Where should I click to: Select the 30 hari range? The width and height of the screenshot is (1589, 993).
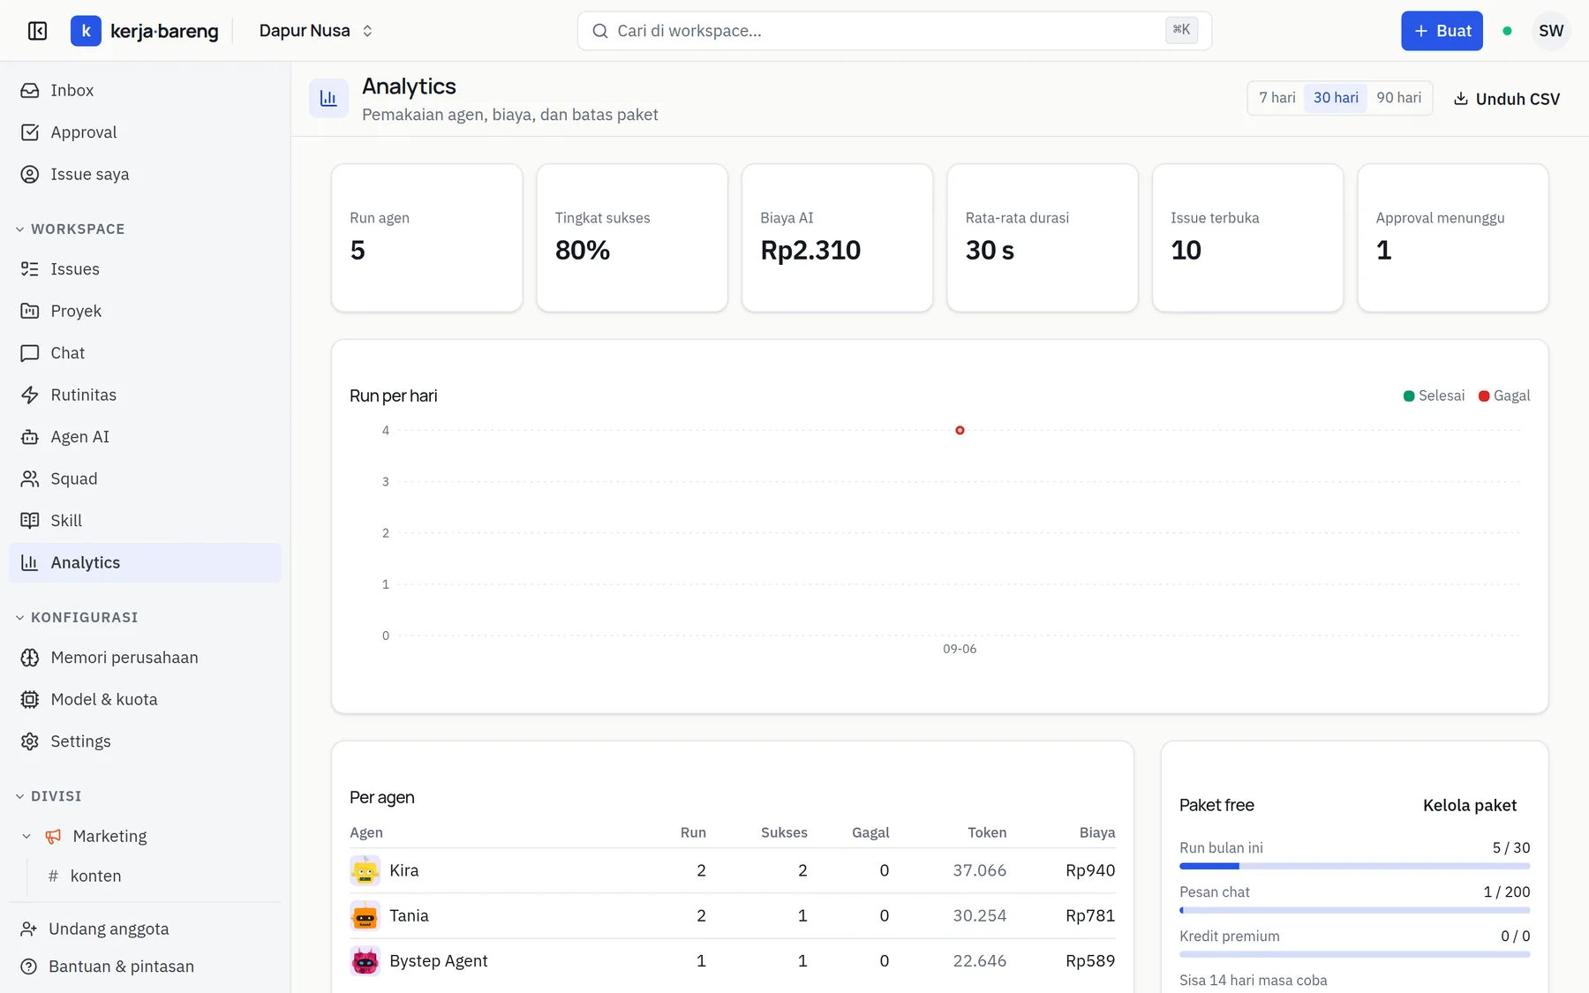tap(1336, 98)
